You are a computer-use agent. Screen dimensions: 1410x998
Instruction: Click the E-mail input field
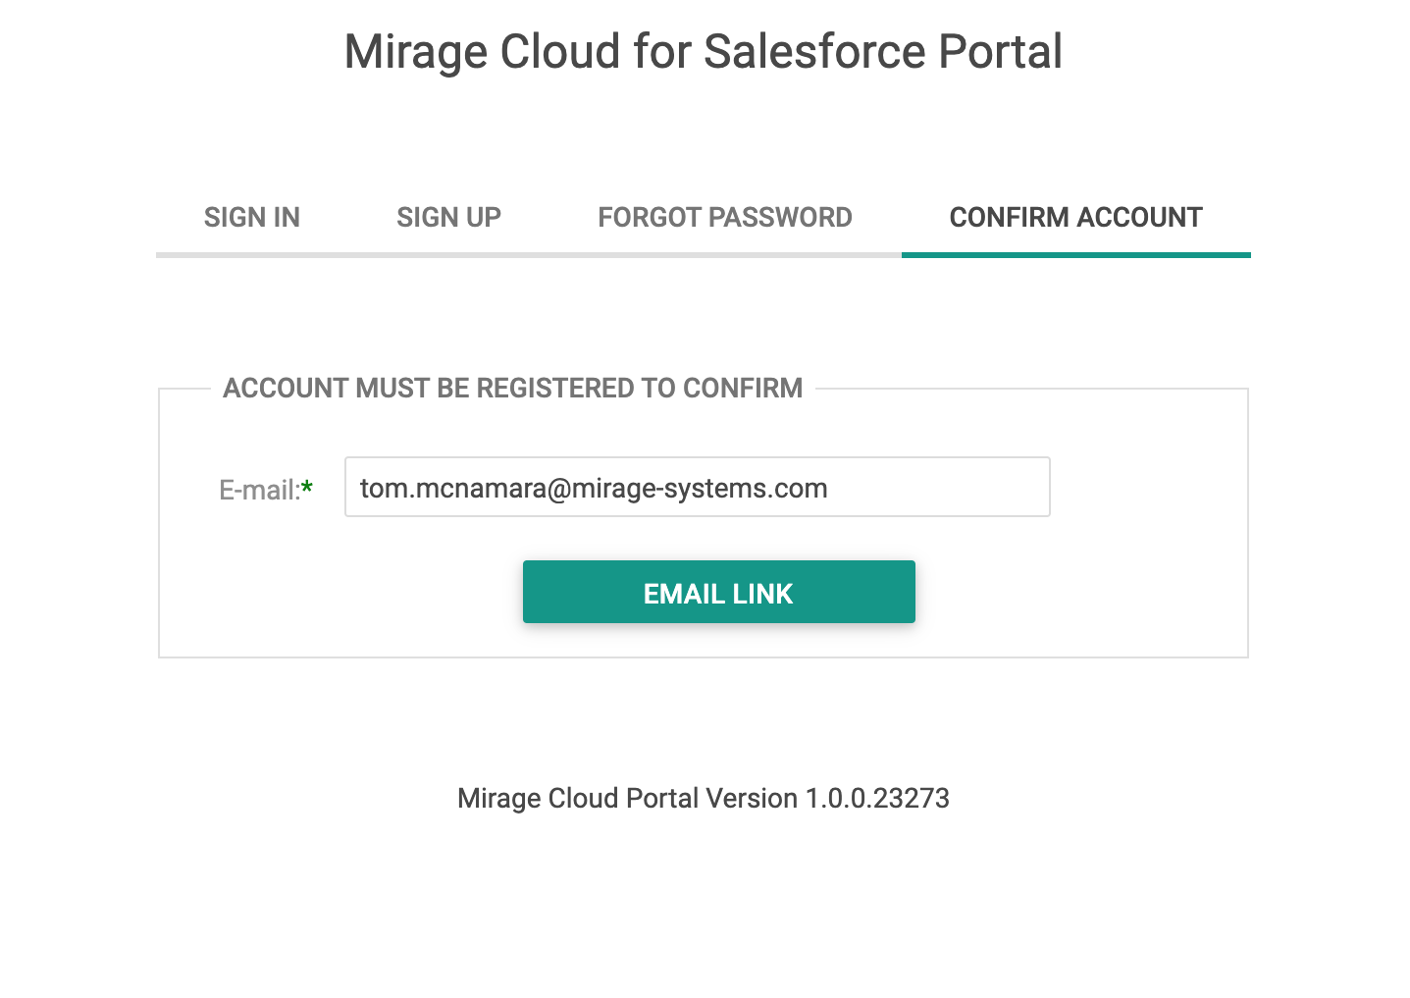coord(697,487)
